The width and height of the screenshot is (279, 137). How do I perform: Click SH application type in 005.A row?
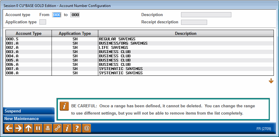(75, 60)
